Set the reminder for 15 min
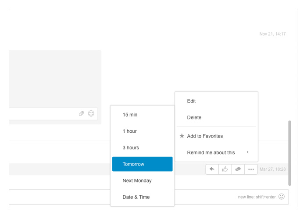Viewport: 307px width, 219px height. click(x=143, y=115)
